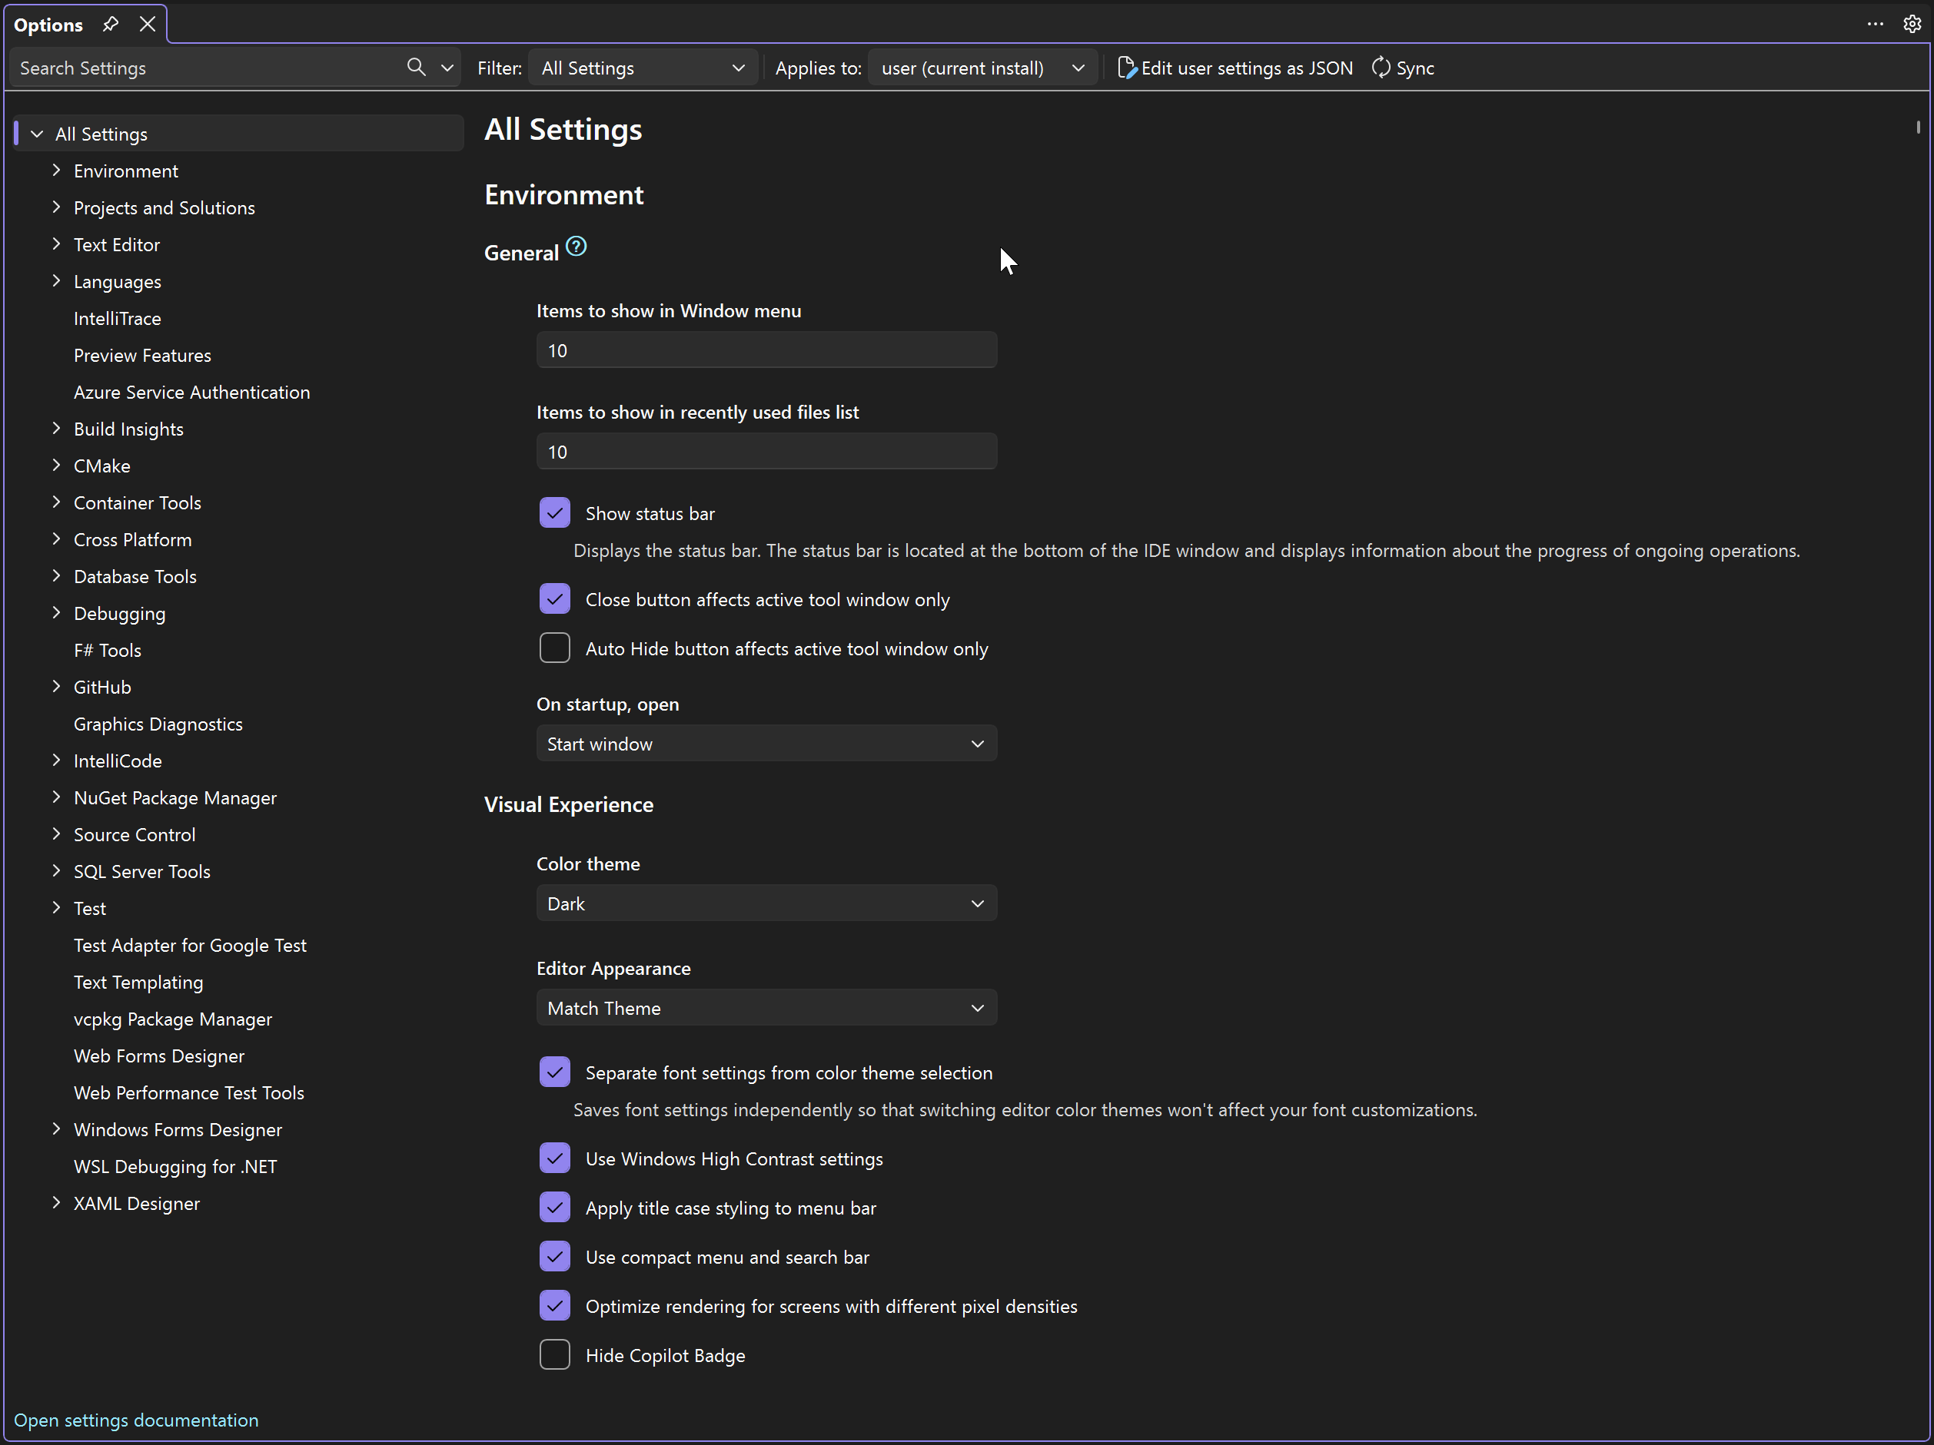Expand the Environment category
This screenshot has height=1445, width=1934.
click(56, 171)
